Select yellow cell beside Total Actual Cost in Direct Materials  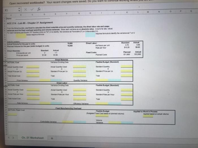pyautogui.click(x=33, y=76)
